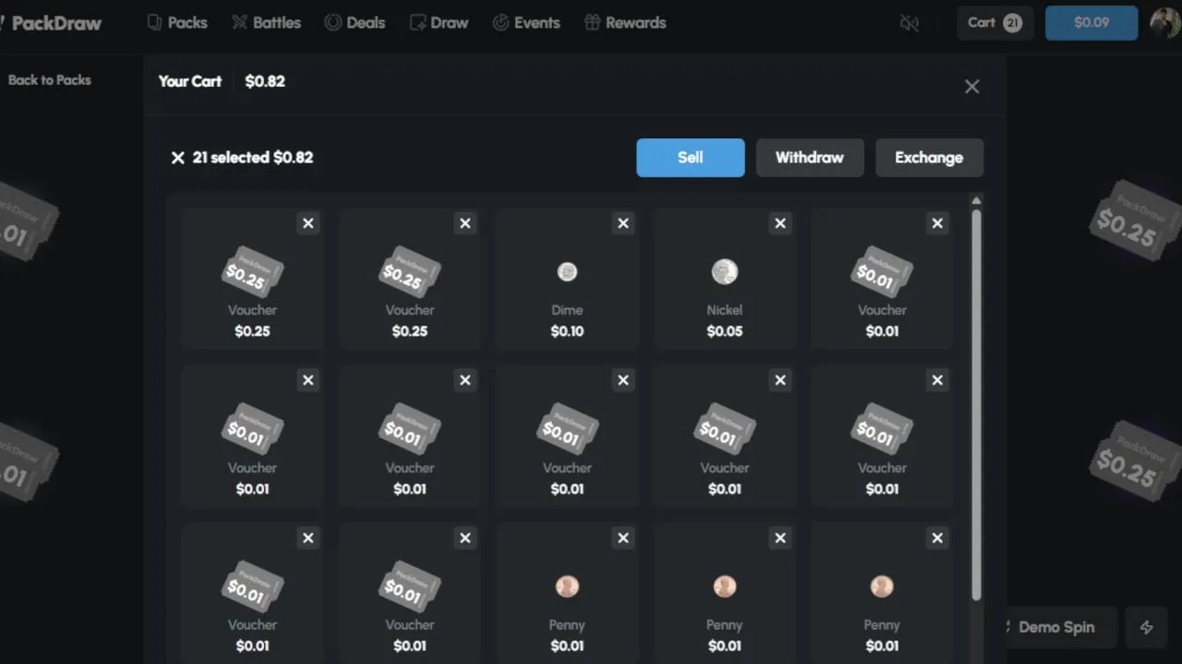Remove the first $0.25 Voucher from selection
This screenshot has height=664, width=1182.
[308, 223]
